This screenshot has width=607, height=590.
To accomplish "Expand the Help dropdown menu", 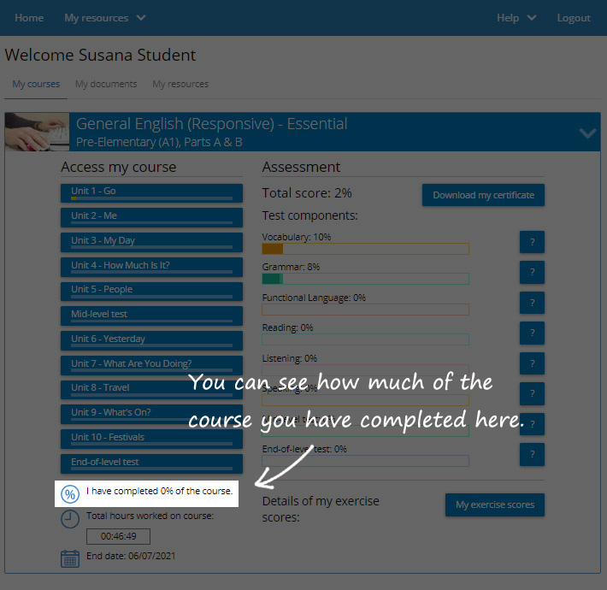I will click(x=516, y=18).
